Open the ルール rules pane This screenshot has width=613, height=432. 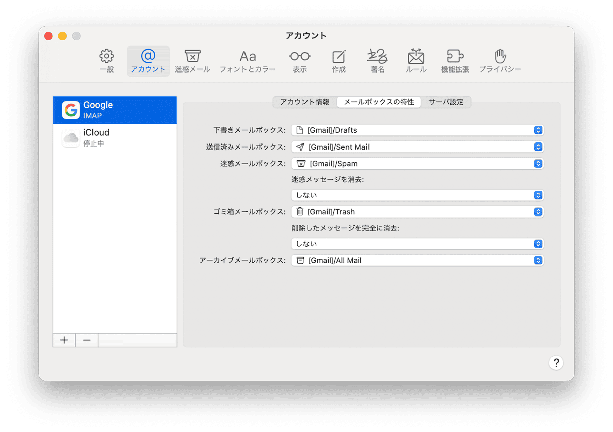(416, 61)
